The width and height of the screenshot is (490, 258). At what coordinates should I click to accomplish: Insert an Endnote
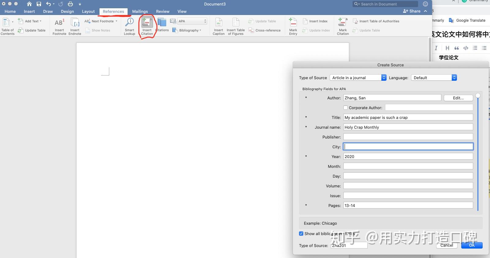click(75, 26)
